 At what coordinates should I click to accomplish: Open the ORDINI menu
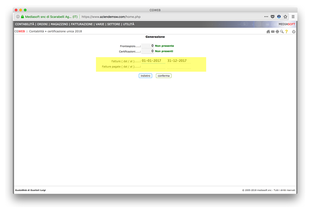pos(42,24)
